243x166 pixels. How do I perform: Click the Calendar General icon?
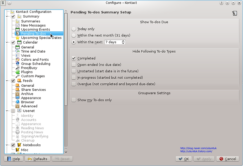[18, 47]
